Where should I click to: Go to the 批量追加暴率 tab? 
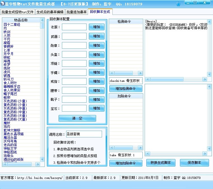(76, 12)
